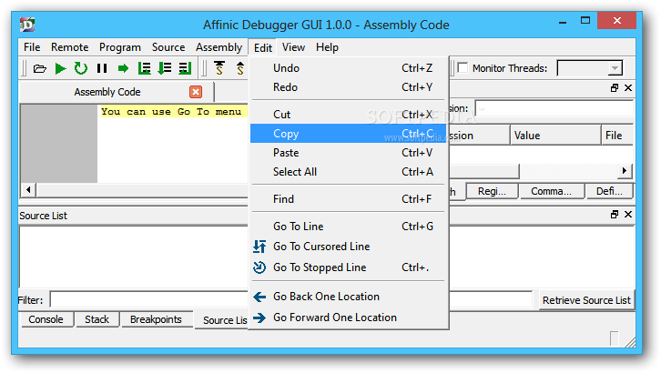Open the Assembly menu
661x373 pixels.
click(219, 47)
